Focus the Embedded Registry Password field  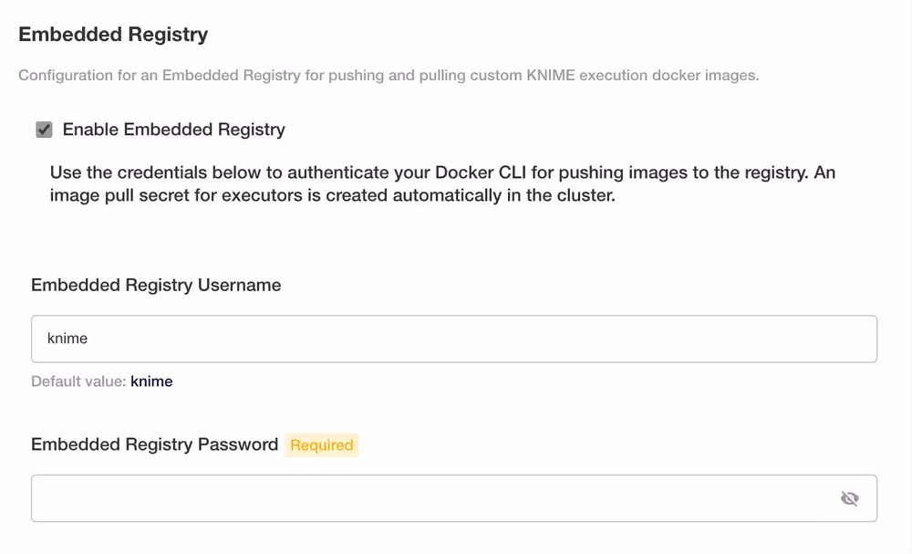tap(365, 497)
